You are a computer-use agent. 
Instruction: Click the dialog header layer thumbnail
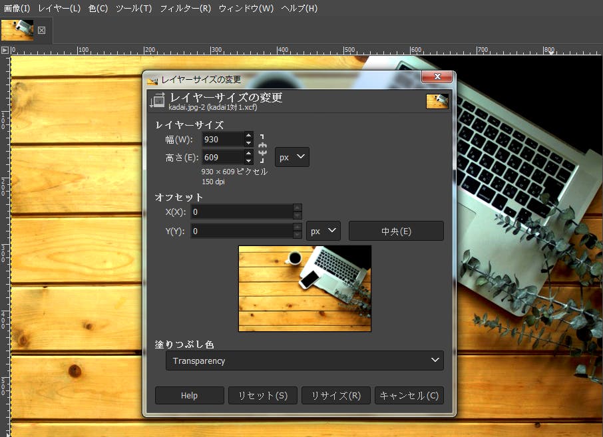click(437, 102)
